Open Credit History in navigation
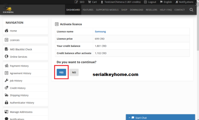Image resolution: width=199 pixels, height=120 pixels. click(x=26, y=88)
